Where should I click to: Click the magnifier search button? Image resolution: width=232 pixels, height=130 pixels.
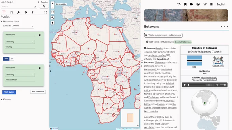[x=44, y=6]
